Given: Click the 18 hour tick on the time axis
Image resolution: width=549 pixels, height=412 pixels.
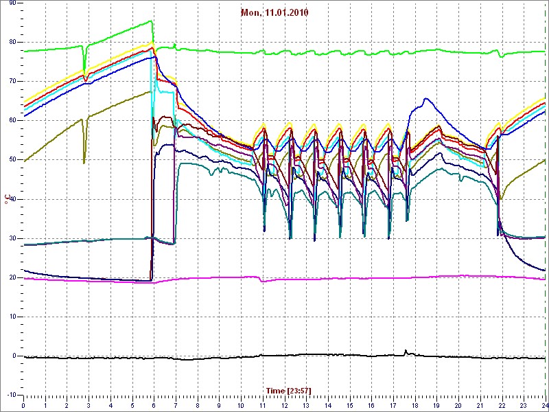Looking at the screenshot, I should tap(414, 406).
